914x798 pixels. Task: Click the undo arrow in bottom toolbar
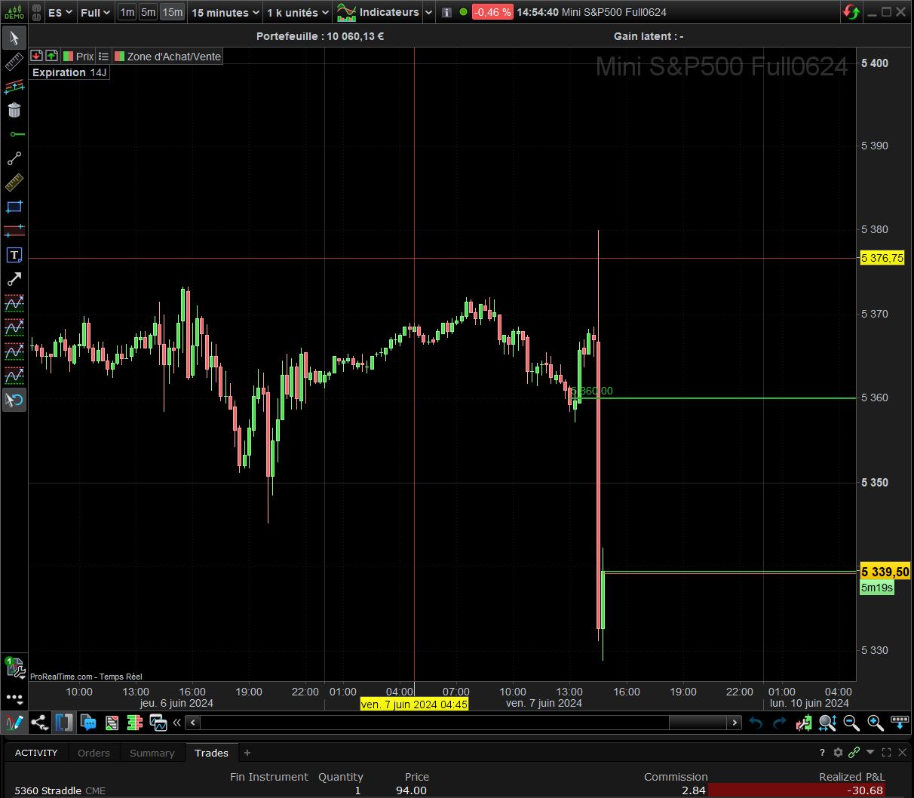coord(756,723)
